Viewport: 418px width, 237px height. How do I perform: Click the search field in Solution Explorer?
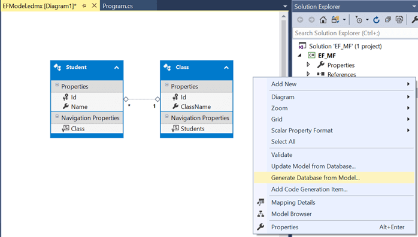coord(355,33)
